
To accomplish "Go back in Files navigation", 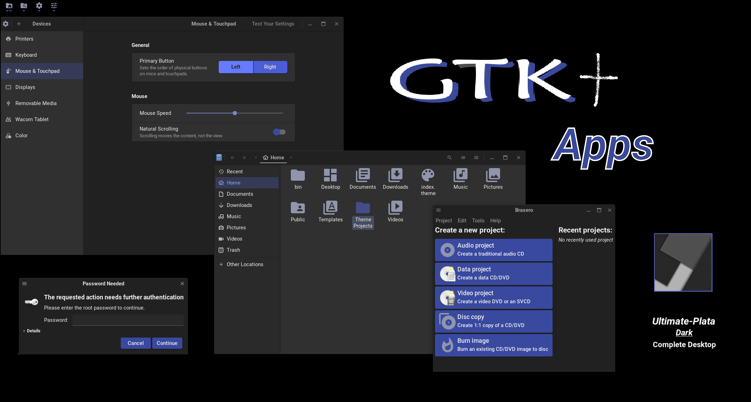I will click(x=233, y=158).
